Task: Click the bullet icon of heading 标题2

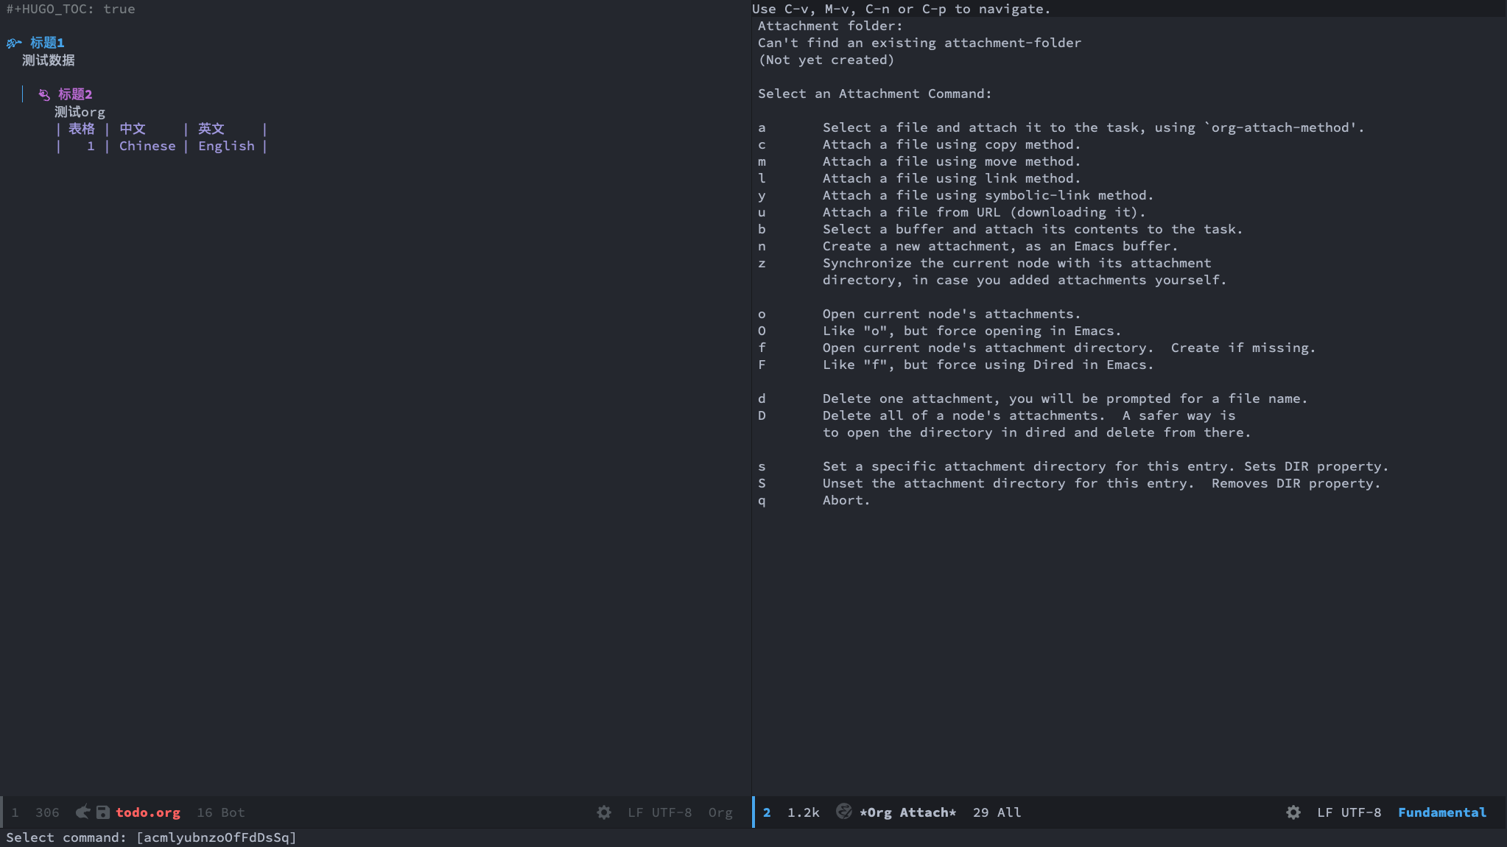Action: point(44,94)
